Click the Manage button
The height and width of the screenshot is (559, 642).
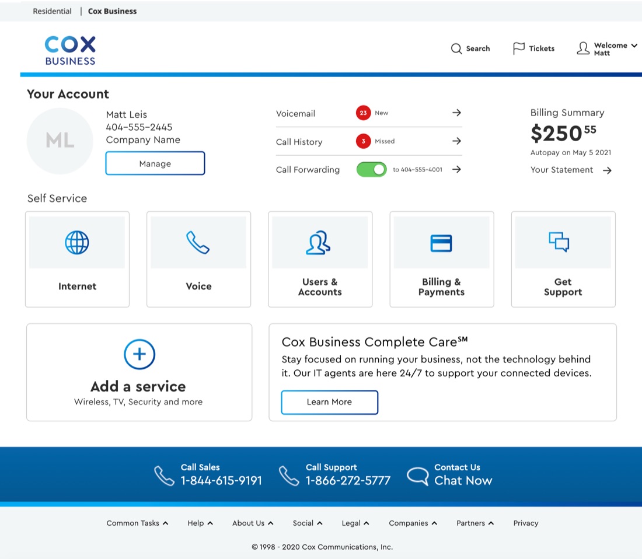tap(155, 163)
